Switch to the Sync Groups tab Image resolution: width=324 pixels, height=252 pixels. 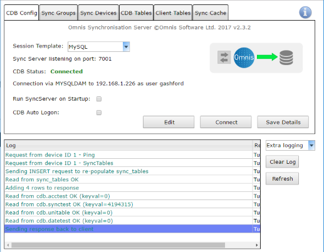point(58,13)
